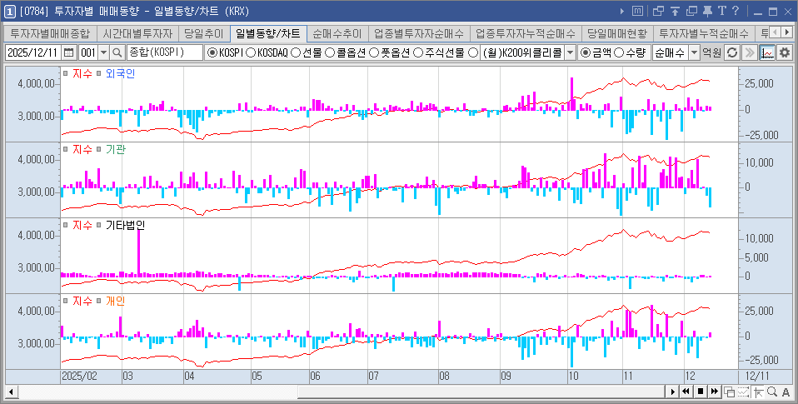The width and height of the screenshot is (798, 404).
Task: Click the T font size icon
Action: pos(721,11)
